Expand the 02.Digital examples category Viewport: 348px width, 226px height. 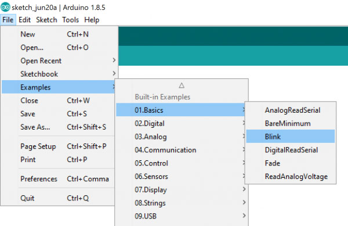[x=181, y=123]
